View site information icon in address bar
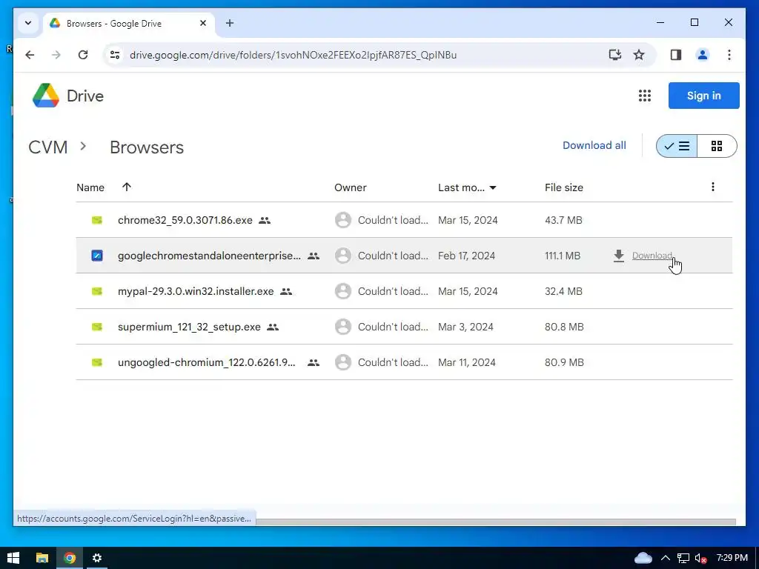 115,55
